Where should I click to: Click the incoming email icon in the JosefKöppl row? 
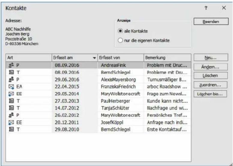[x=11, y=122]
